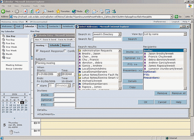Click the Remove All button
This screenshot has width=194, height=140.
[179, 93]
